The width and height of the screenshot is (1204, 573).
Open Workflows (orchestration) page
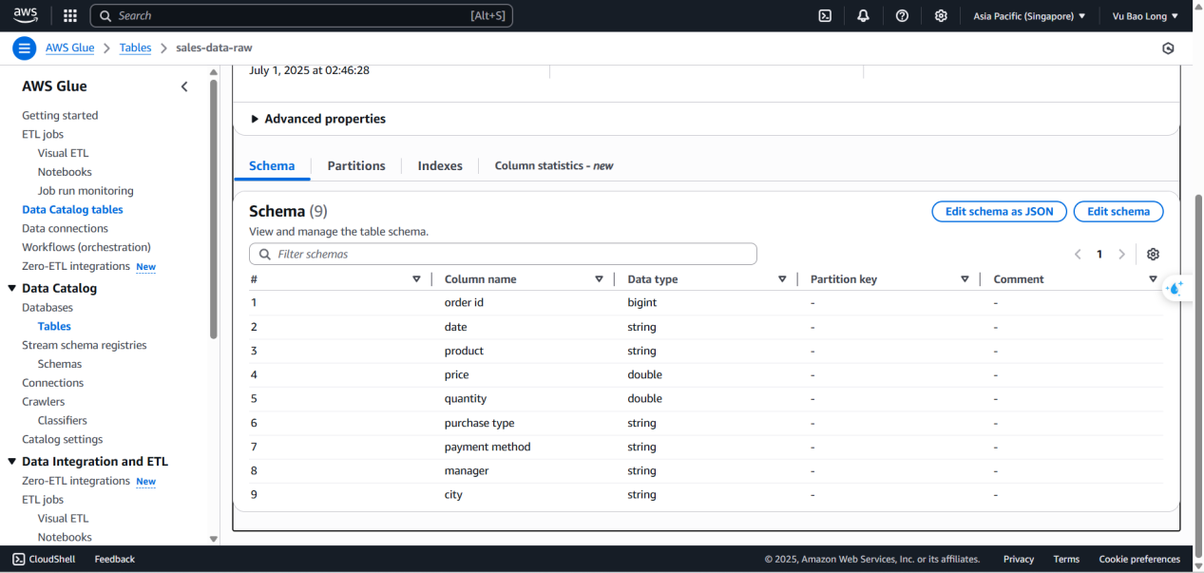tap(86, 247)
